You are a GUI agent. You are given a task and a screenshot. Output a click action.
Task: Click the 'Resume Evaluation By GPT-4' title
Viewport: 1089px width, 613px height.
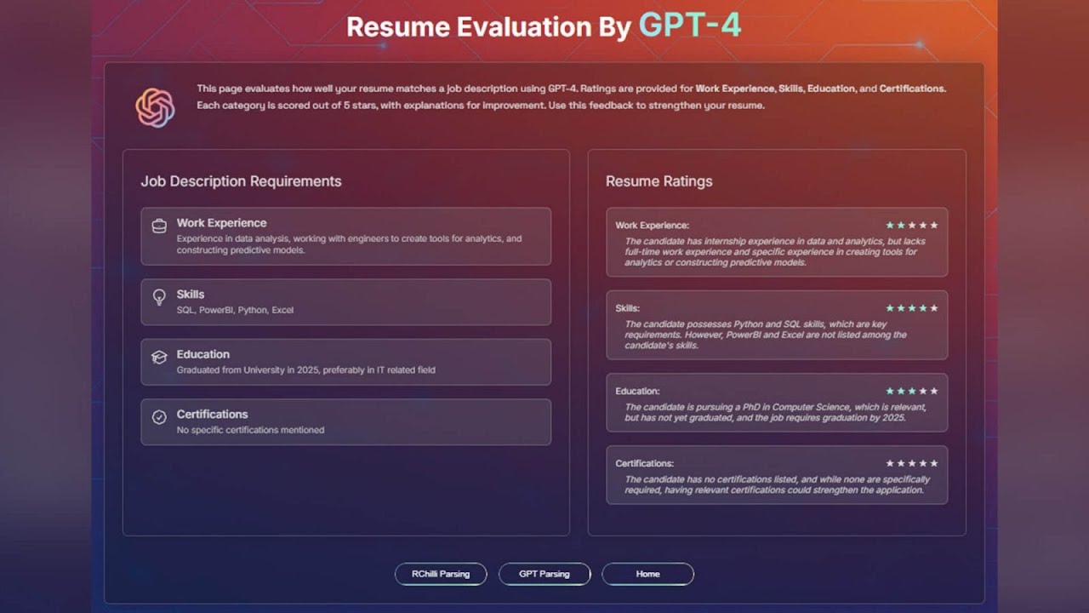tap(544, 26)
